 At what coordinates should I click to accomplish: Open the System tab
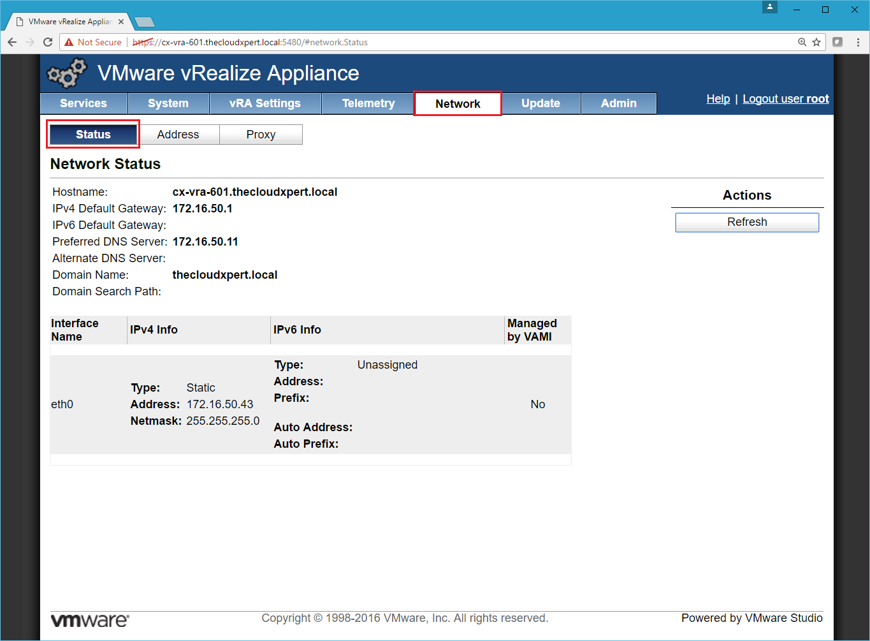point(168,103)
